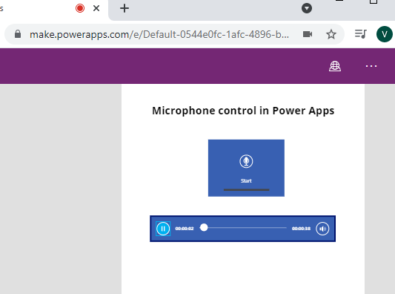This screenshot has width=395, height=294.
Task: Open camera permission indicator in address bar
Action: (308, 34)
